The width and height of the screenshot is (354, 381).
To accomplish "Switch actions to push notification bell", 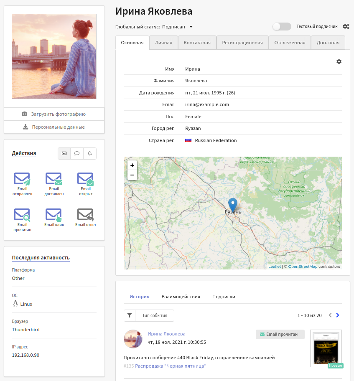I will pyautogui.click(x=90, y=153).
